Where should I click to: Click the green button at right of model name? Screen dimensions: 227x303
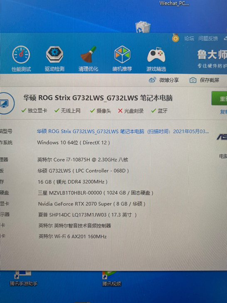(219, 98)
